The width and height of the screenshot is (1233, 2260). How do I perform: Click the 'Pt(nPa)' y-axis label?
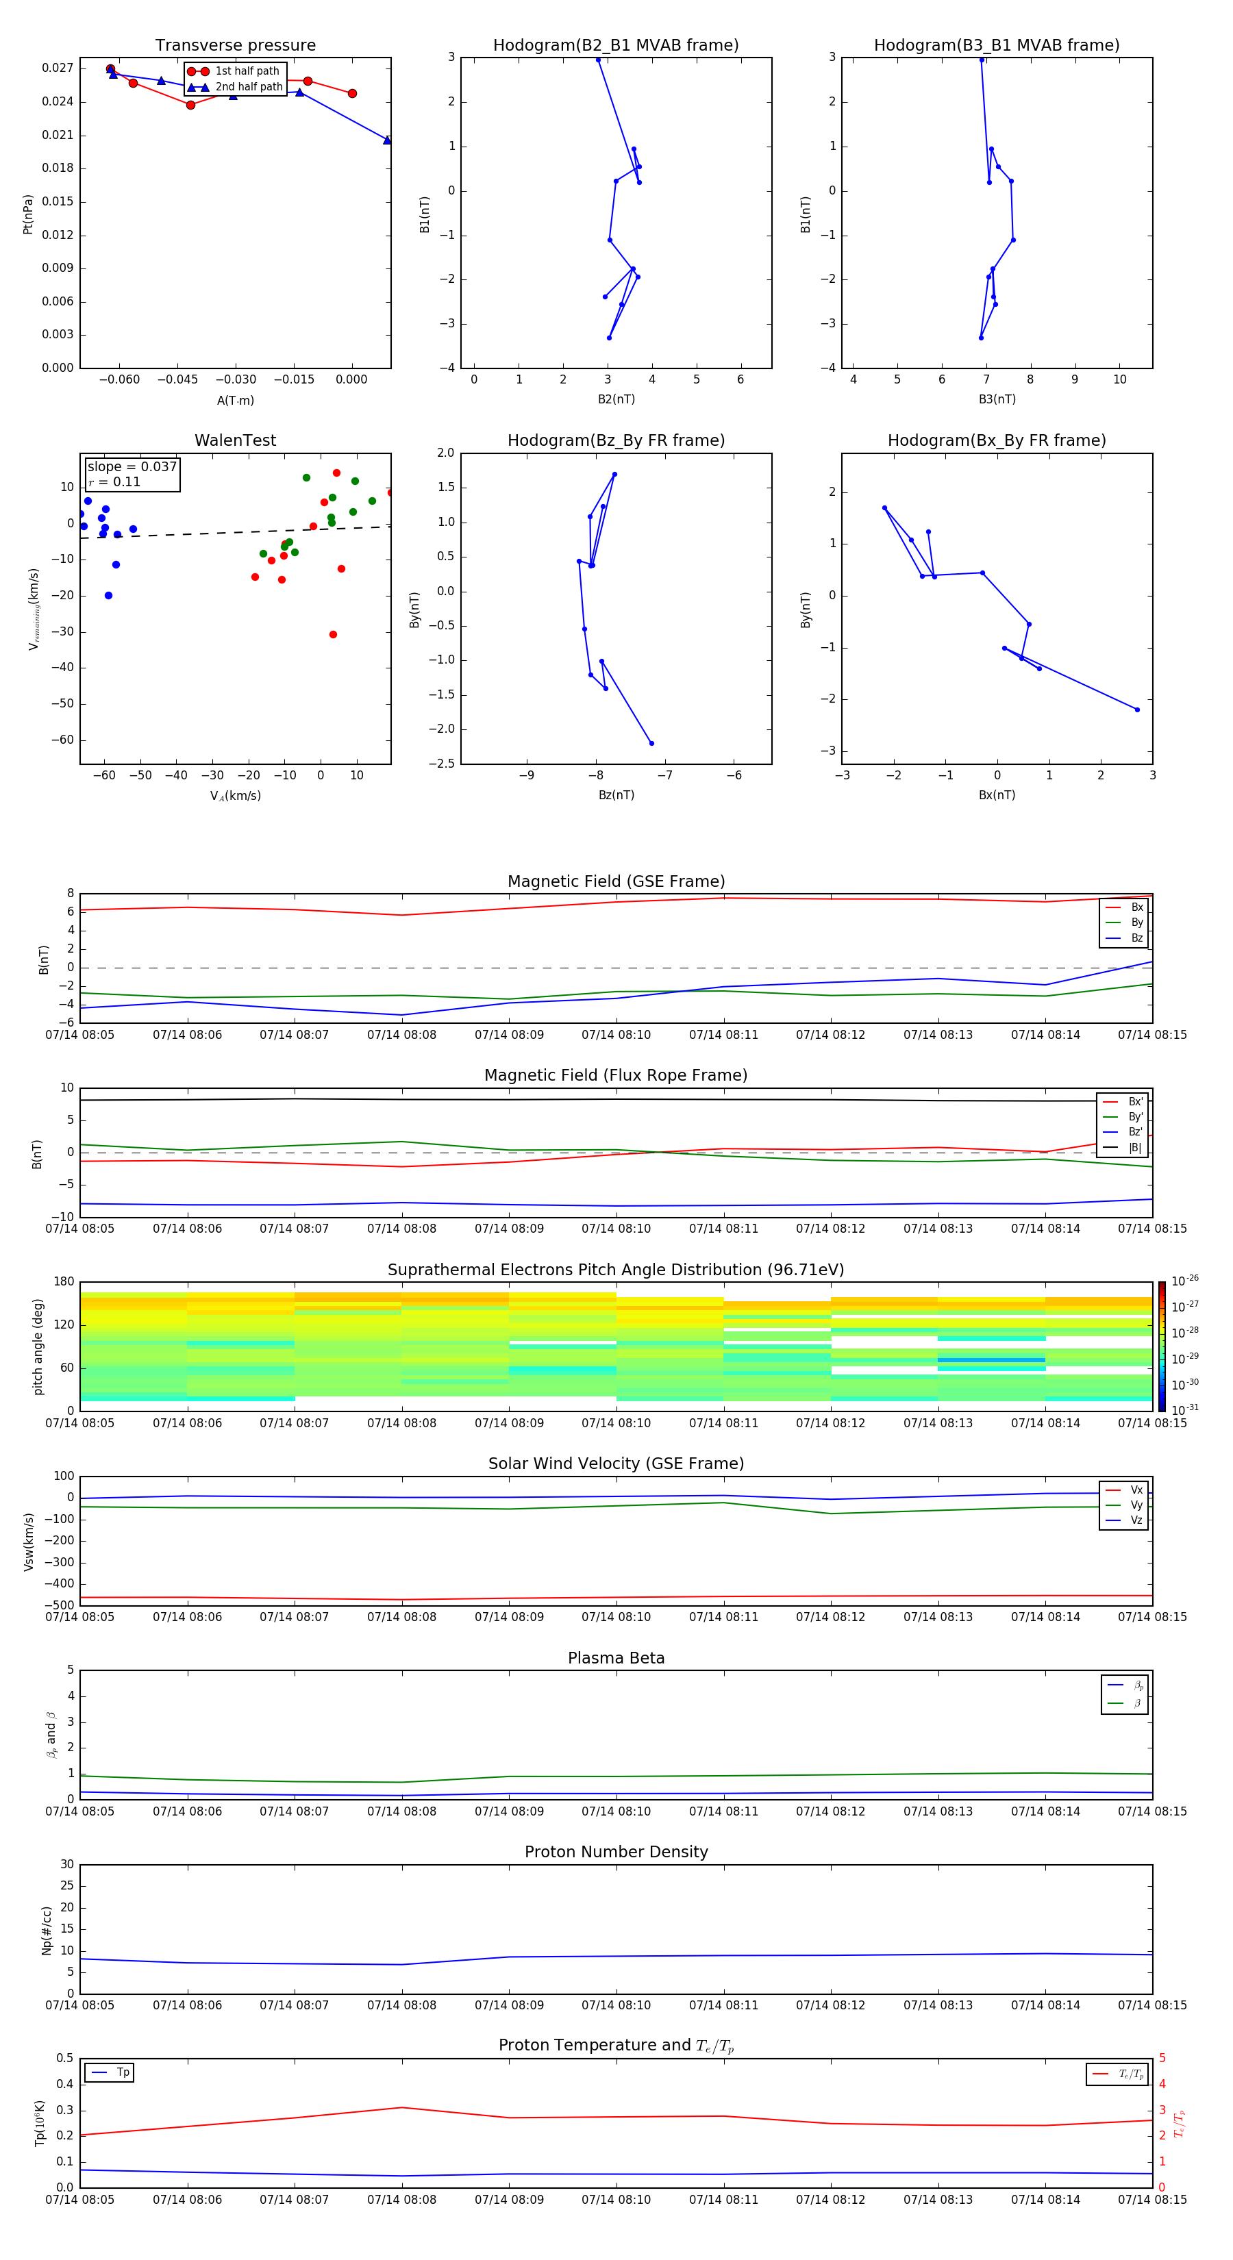click(x=28, y=214)
